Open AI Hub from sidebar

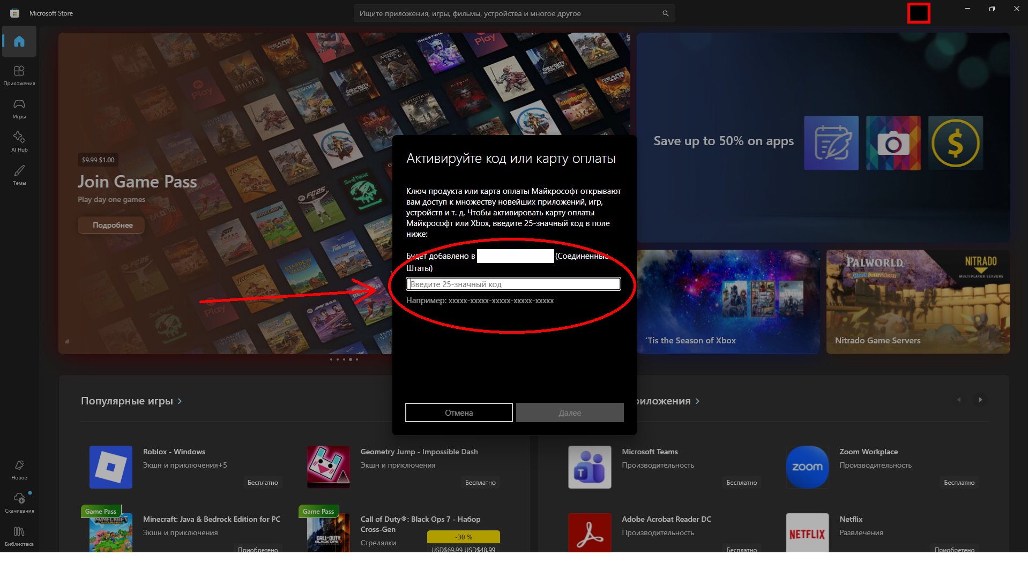click(19, 141)
